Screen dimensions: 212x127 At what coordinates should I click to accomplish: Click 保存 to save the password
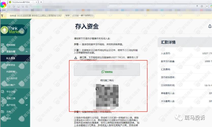(x=68, y=16)
